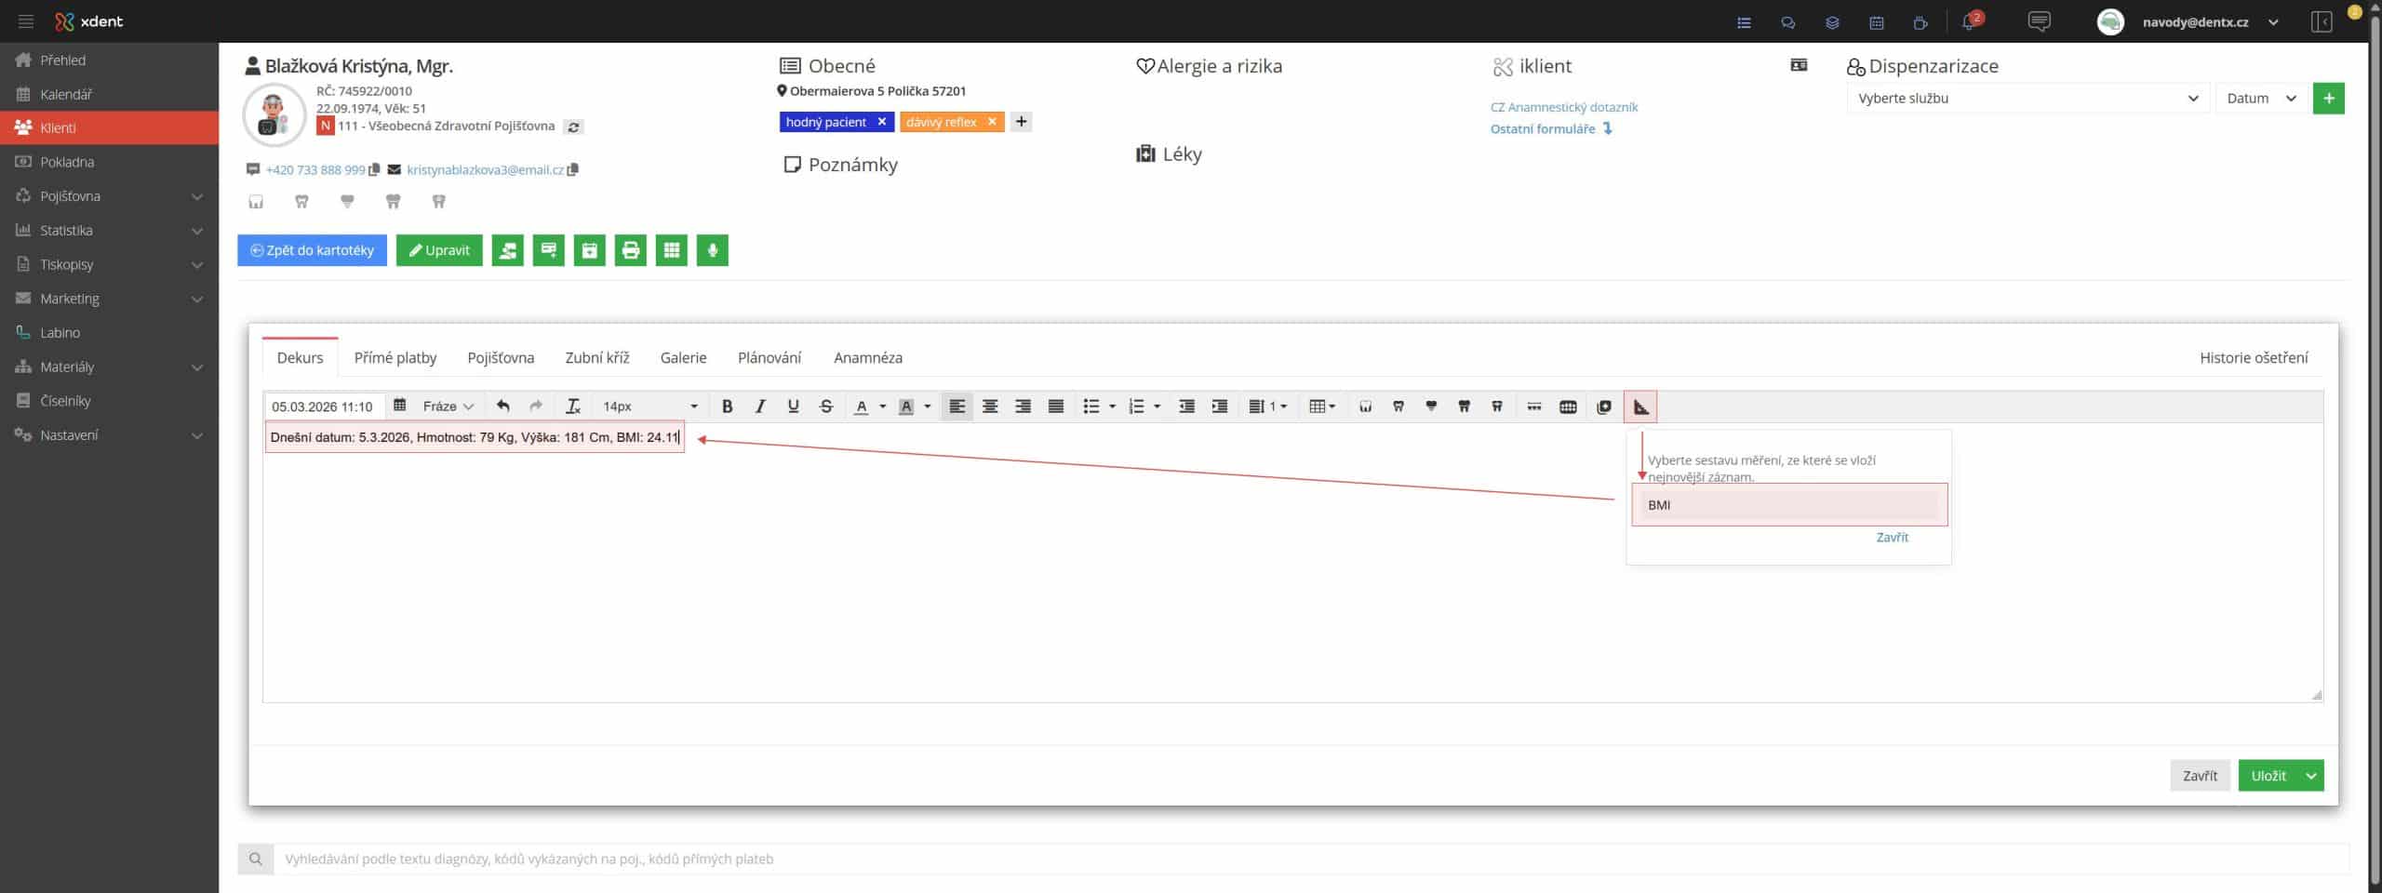
Task: Click the measurement insert icon in editor toolbar
Action: [x=1640, y=407]
